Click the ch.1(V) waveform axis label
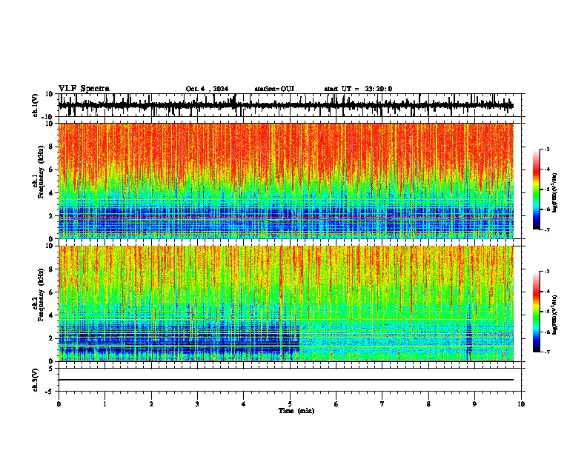 [x=36, y=105]
